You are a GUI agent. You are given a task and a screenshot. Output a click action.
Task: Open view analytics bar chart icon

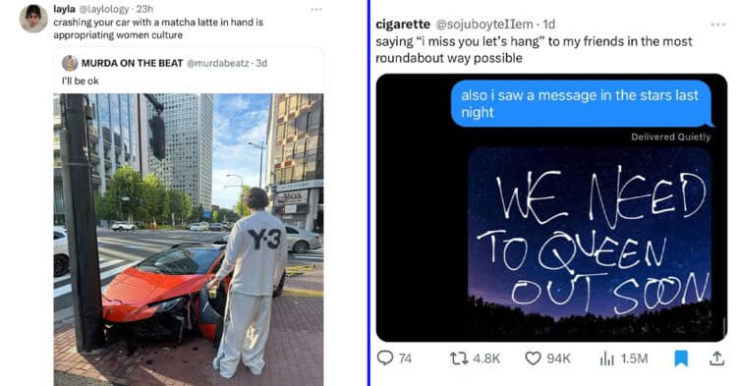(607, 358)
